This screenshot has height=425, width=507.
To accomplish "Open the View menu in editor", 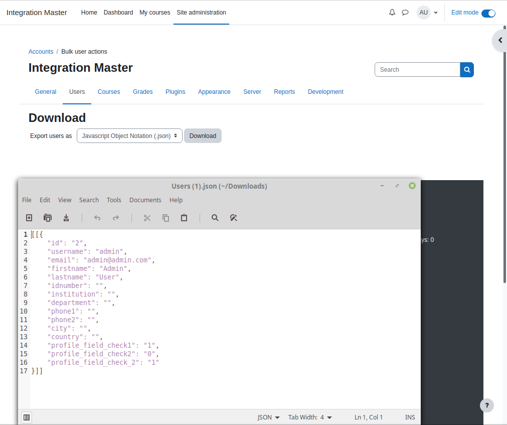I will 65,200.
